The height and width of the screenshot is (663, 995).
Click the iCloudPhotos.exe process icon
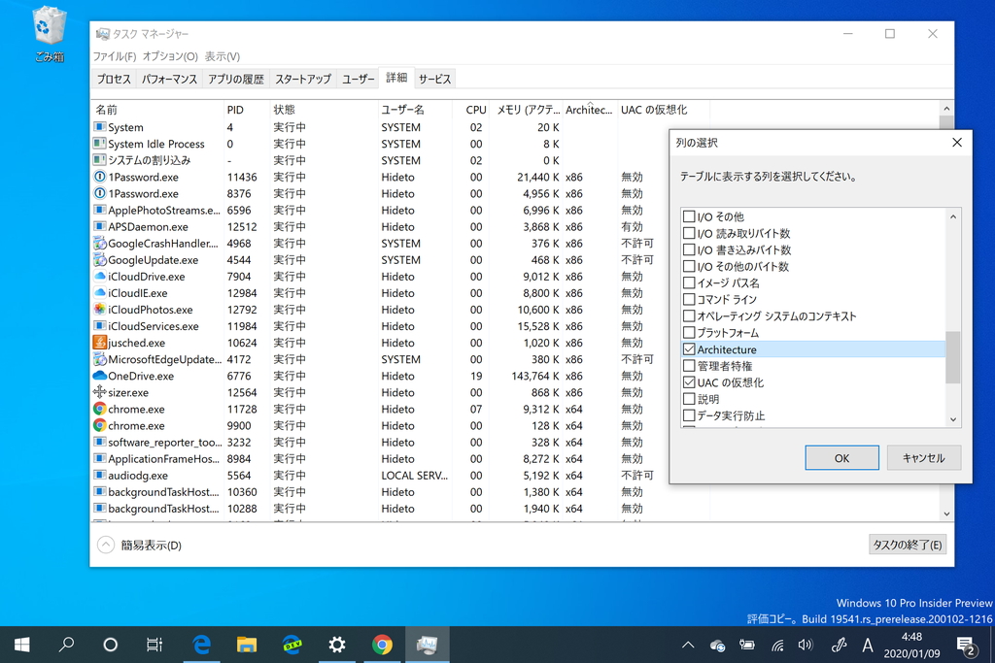pos(100,310)
